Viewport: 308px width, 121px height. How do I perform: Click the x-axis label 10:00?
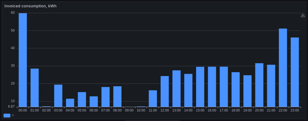click(x=141, y=110)
